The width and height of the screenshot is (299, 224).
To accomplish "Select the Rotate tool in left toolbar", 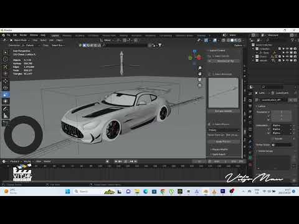I will point(6,88).
